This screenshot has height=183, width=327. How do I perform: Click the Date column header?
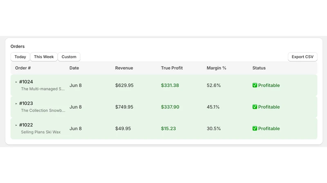(74, 68)
